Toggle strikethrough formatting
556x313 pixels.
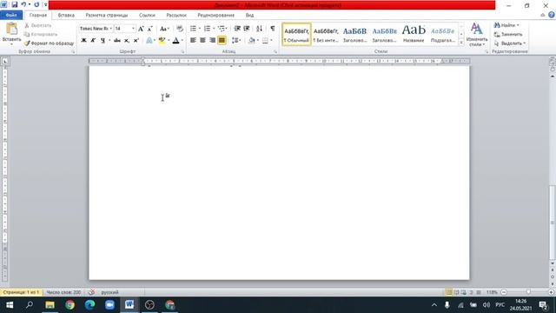[x=117, y=41]
